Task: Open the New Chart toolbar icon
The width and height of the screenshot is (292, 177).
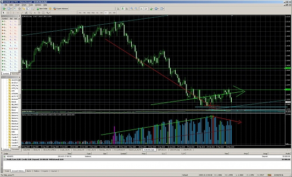Action: tap(4, 8)
